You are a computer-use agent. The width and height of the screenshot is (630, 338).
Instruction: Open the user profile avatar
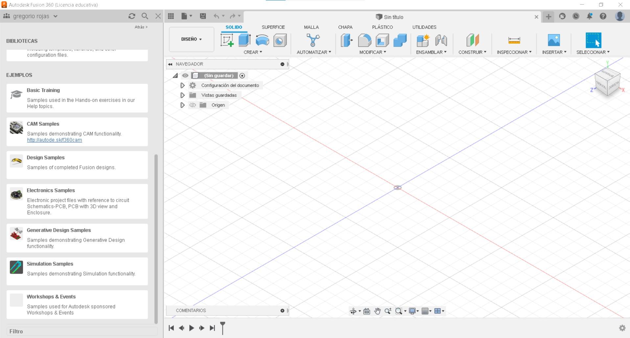[620, 16]
